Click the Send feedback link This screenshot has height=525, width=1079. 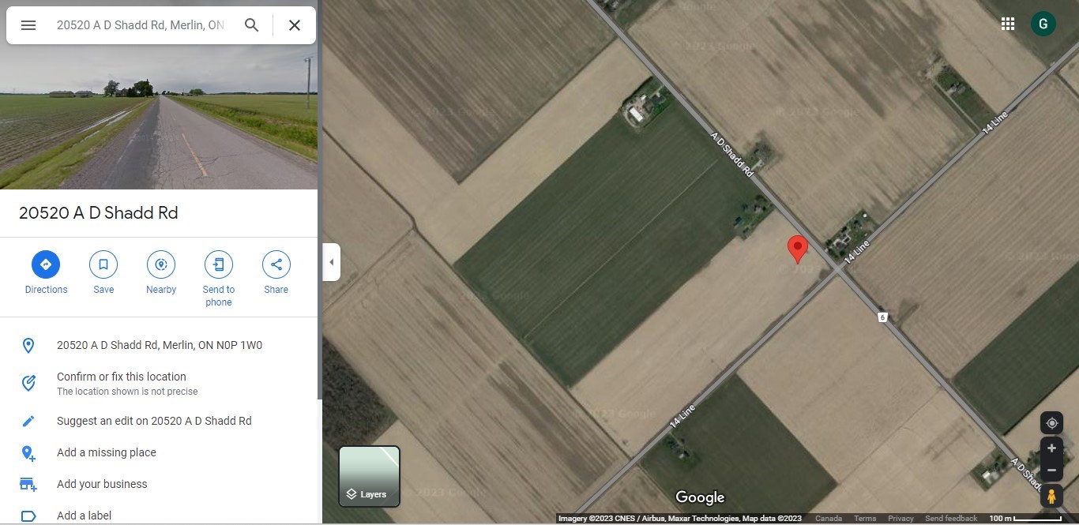pos(951,519)
